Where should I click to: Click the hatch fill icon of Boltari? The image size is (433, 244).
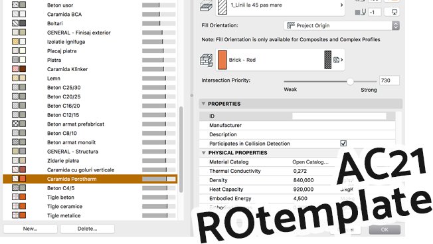(x=15, y=23)
